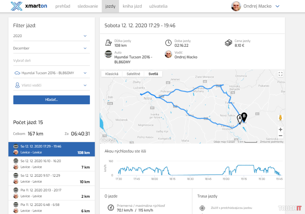The width and height of the screenshot is (305, 214).
Task: Open the Všetci vodiči driver dropdown
Action: (52, 85)
